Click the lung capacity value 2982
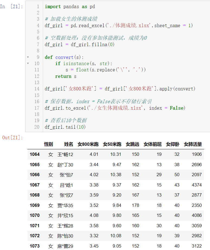This screenshot has width=210, height=250. coord(197,236)
